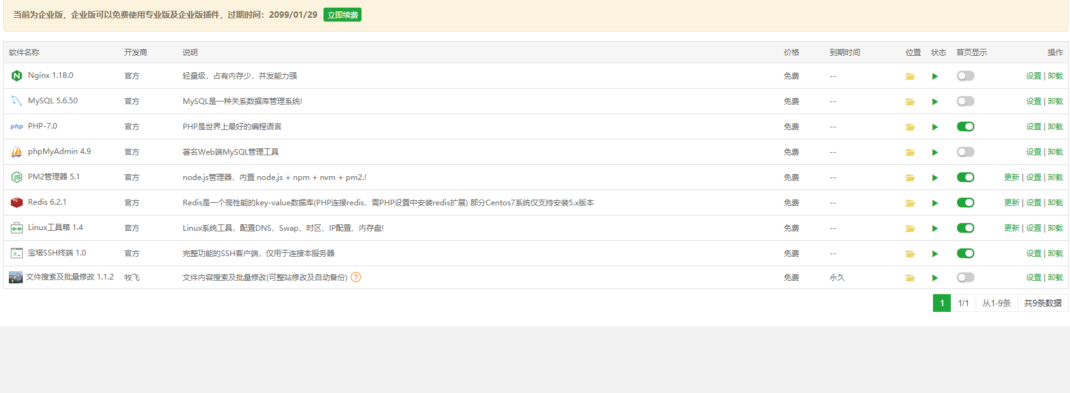1070x393 pixels.
Task: Click the help question mark icon
Action: [x=356, y=277]
